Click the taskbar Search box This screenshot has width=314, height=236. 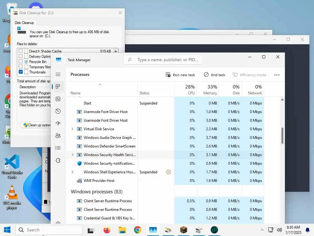click(49, 230)
